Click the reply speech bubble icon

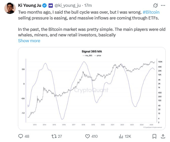pos(21,136)
